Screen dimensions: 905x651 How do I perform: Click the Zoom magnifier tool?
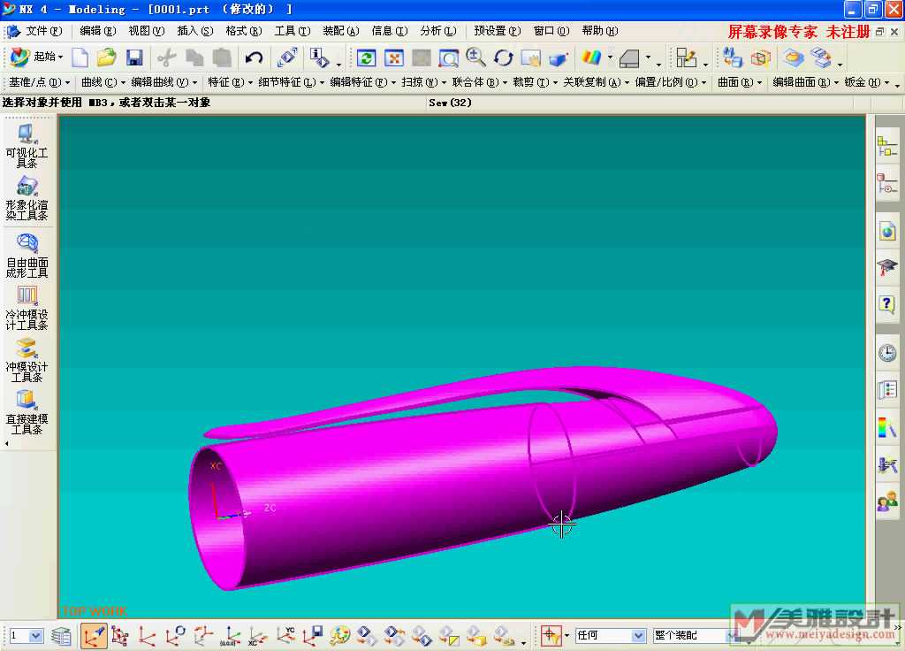click(475, 58)
